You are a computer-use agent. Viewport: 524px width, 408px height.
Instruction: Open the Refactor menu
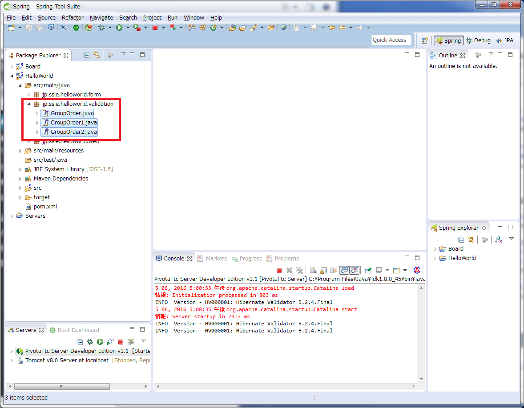pyautogui.click(x=73, y=17)
